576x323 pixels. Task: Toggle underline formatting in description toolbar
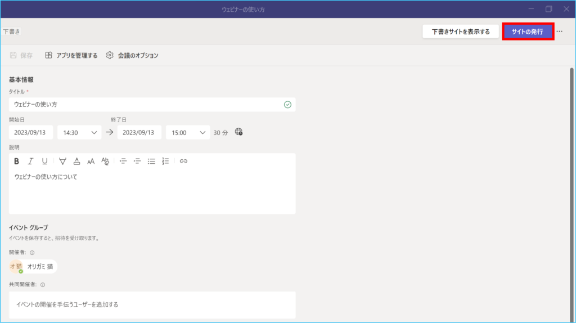(45, 161)
